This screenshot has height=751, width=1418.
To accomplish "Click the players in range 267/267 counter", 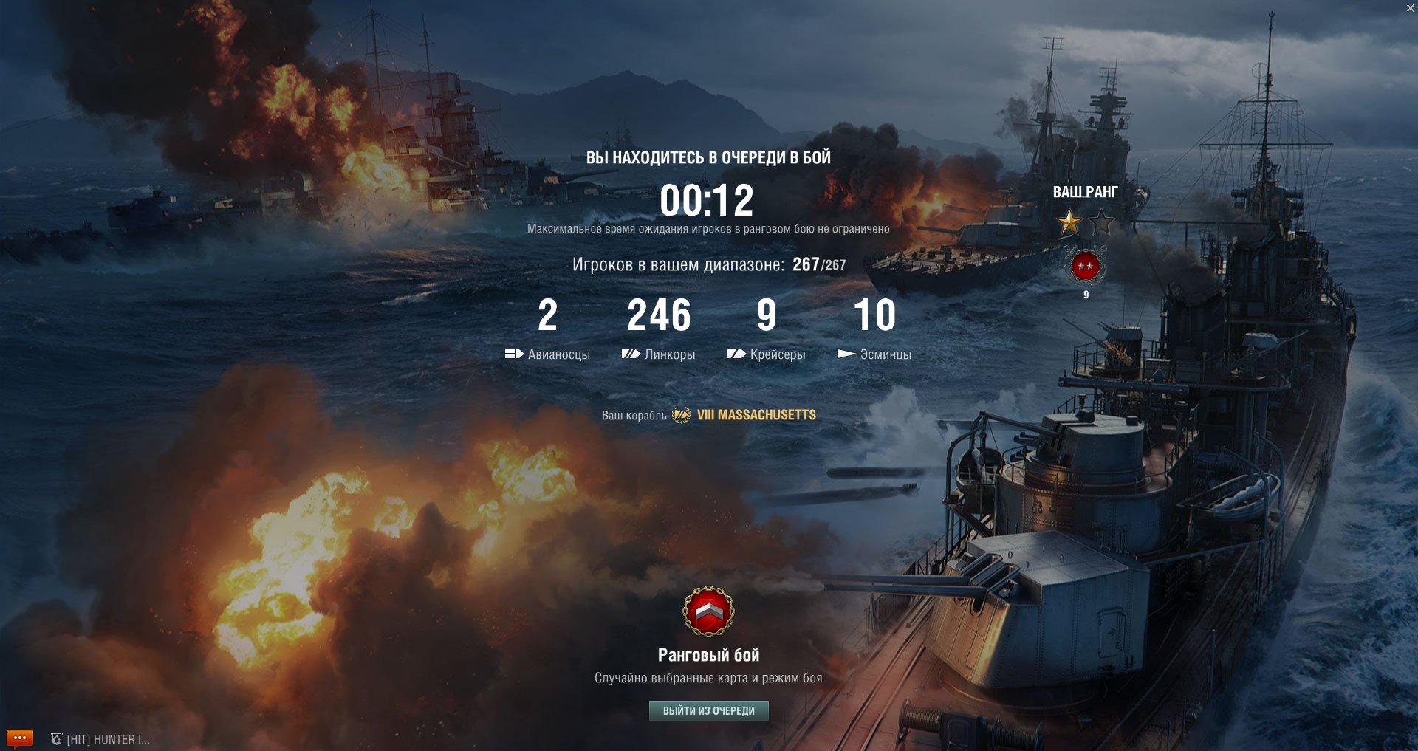I will click(819, 264).
